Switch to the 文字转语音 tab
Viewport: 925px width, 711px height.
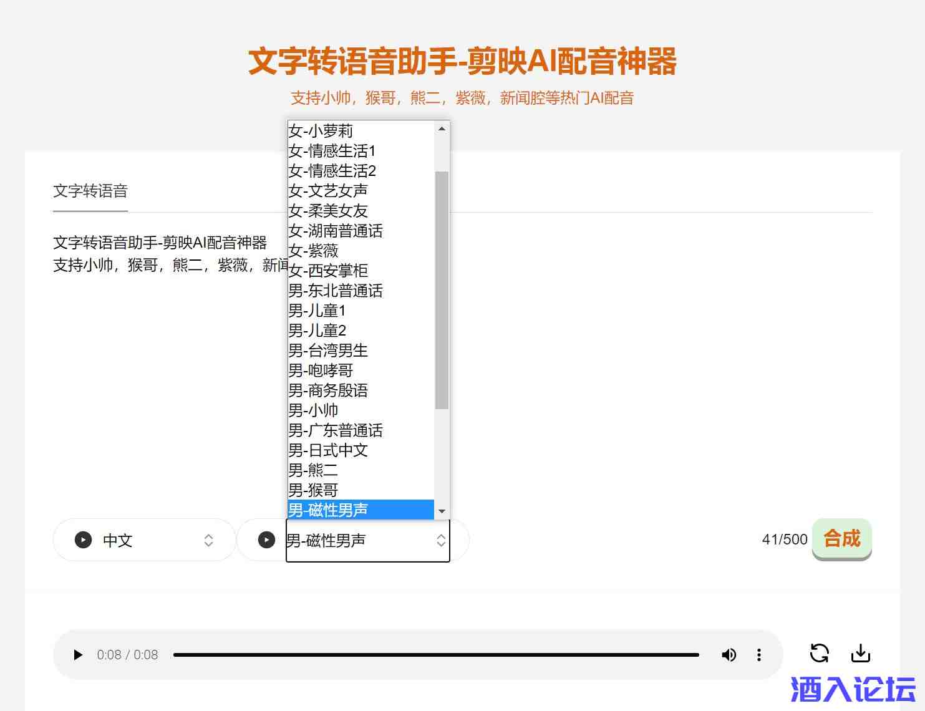(x=90, y=191)
